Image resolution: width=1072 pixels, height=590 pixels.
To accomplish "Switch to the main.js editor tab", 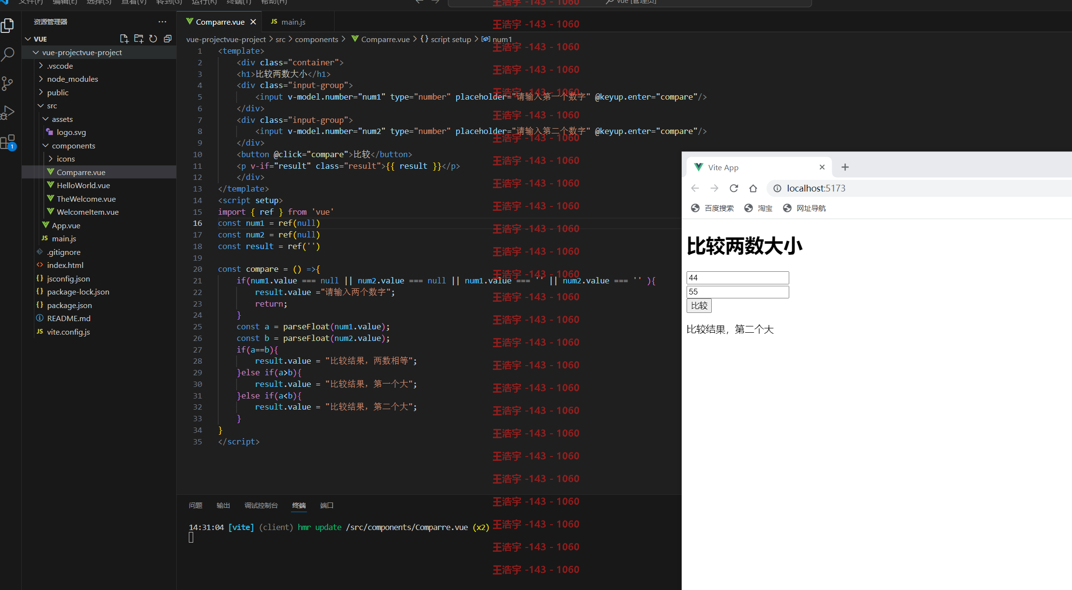I will 293,22.
